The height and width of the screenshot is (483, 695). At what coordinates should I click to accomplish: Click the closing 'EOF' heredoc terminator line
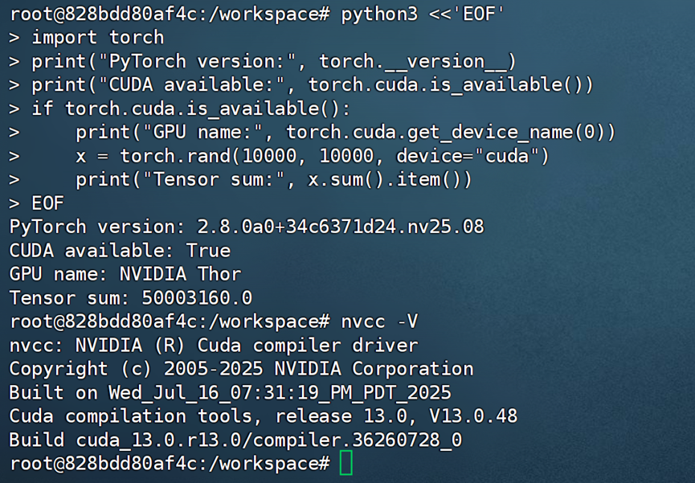coord(47,203)
